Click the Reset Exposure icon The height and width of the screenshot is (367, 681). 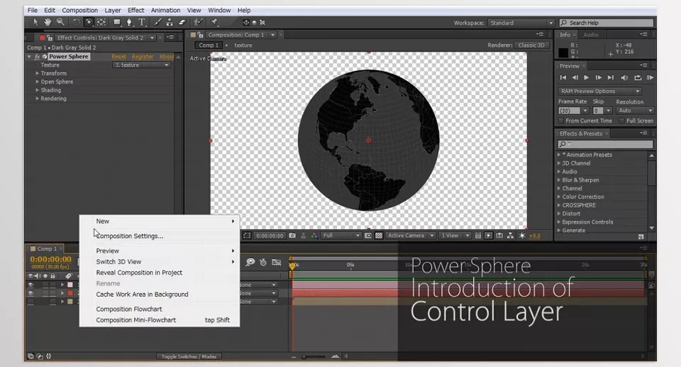point(522,236)
